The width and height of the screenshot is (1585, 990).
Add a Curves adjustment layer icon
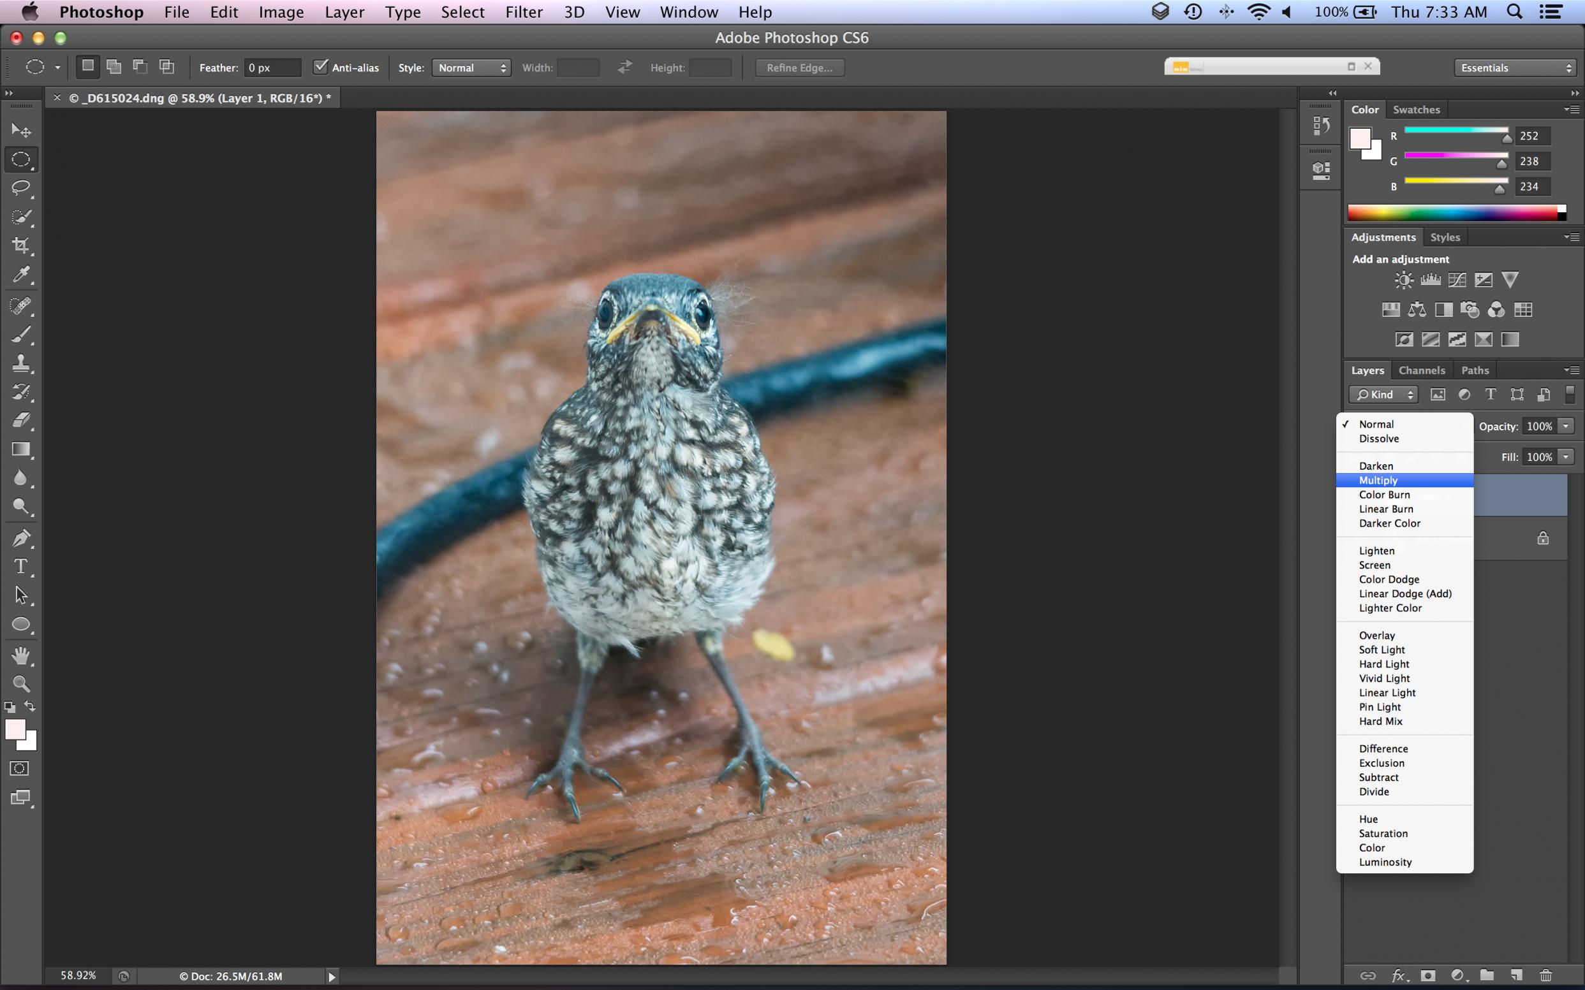coord(1457,280)
